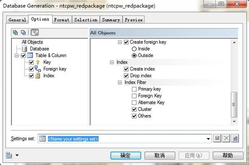Uncheck the Drop index checkbox
The width and height of the screenshot is (249, 165).
click(x=126, y=76)
